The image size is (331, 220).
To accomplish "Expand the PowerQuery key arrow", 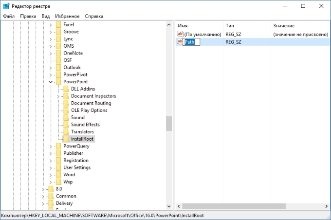I will click(x=51, y=147).
